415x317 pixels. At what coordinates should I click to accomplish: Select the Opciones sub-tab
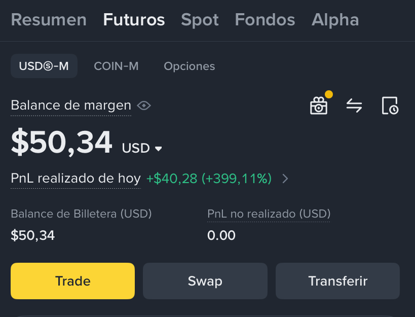189,66
